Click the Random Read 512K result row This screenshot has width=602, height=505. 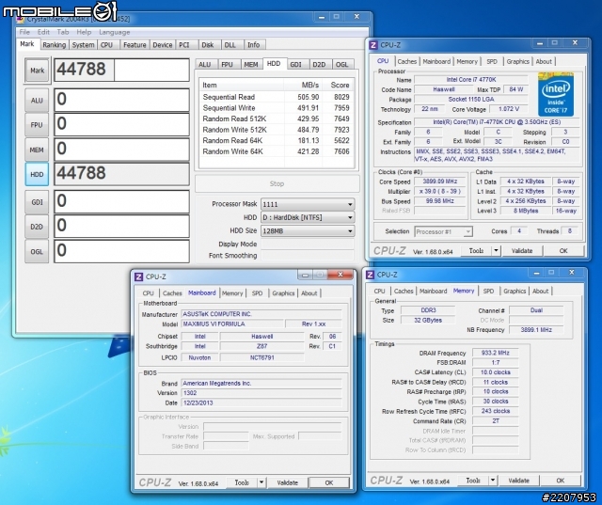276,118
